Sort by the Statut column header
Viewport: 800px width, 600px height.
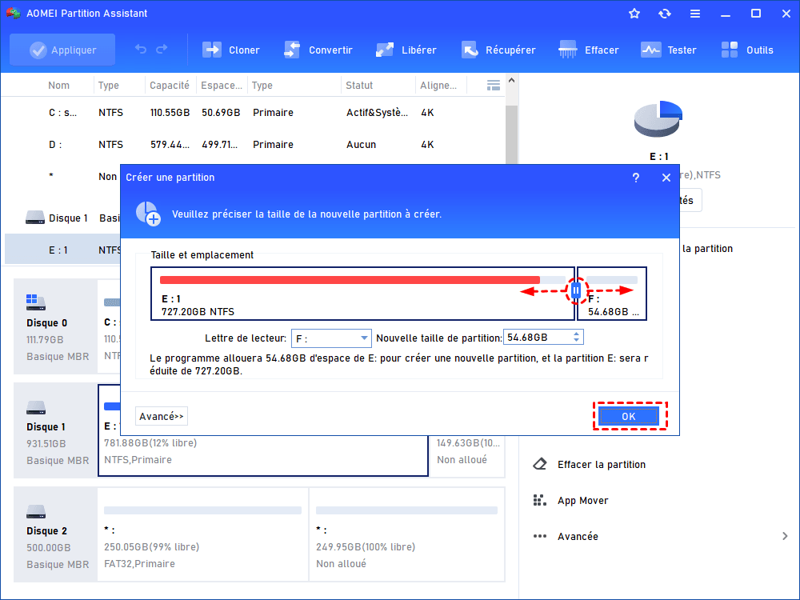[359, 86]
